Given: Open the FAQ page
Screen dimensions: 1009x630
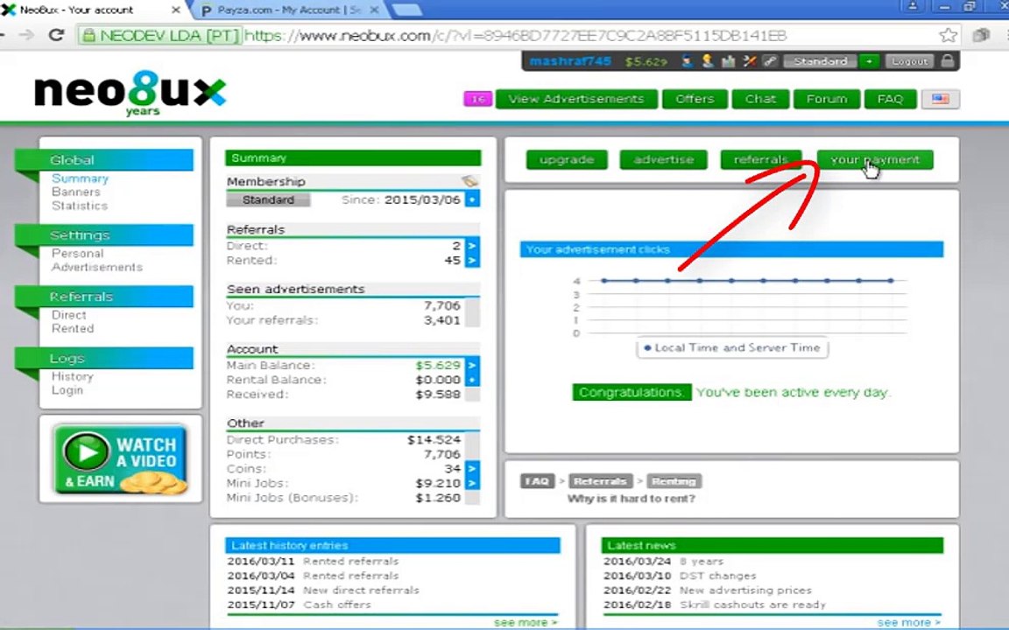Looking at the screenshot, I should pyautogui.click(x=890, y=99).
